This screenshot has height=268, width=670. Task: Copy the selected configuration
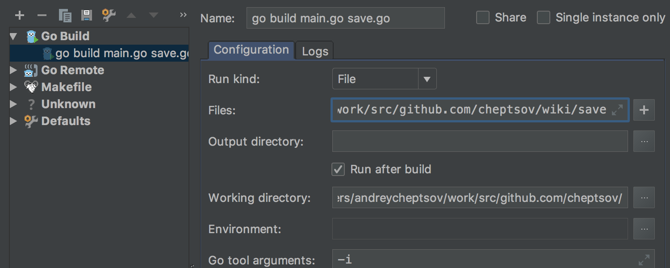65,16
